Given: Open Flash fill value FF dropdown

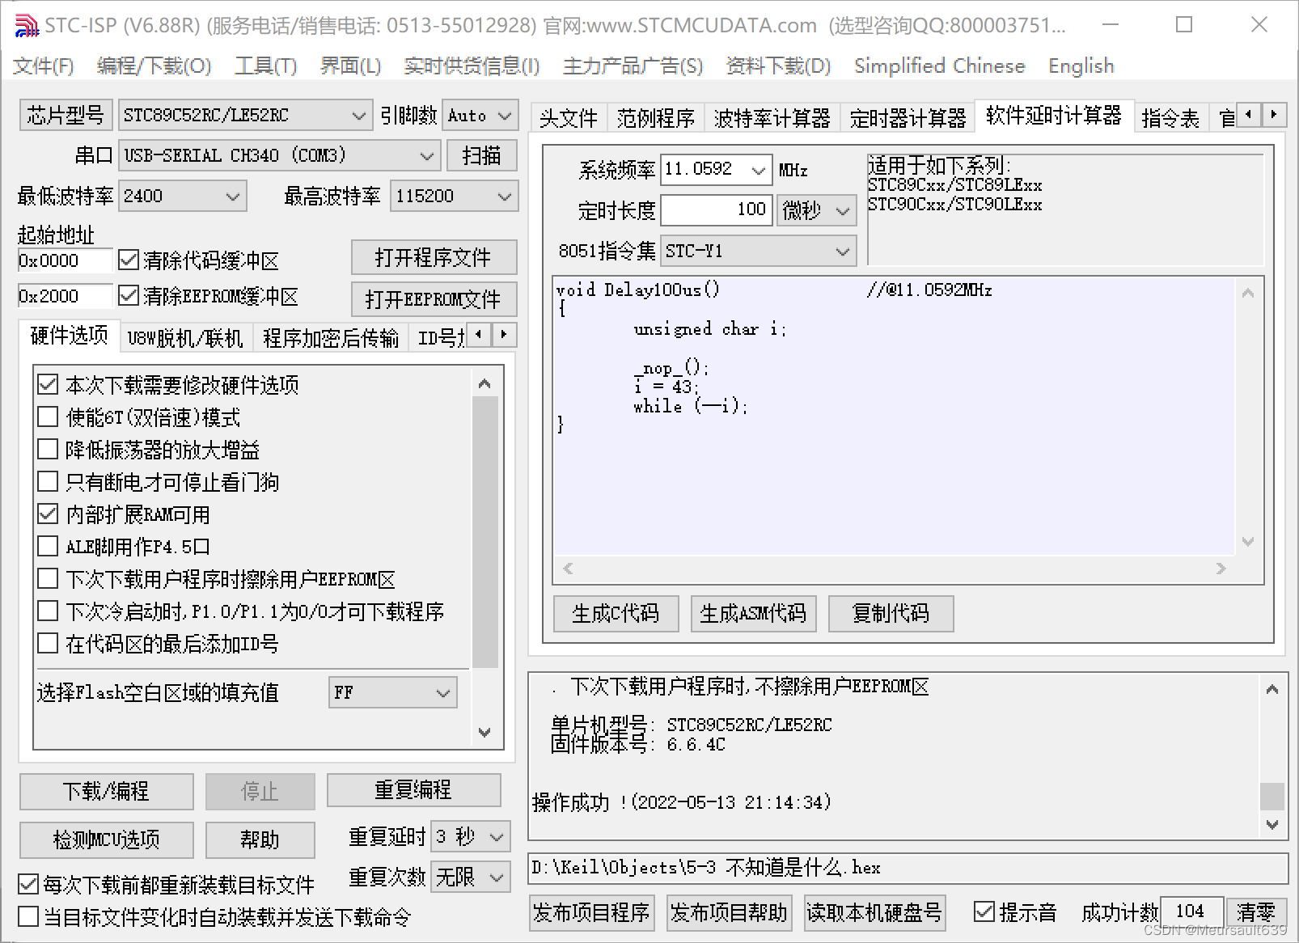Looking at the screenshot, I should [x=392, y=692].
